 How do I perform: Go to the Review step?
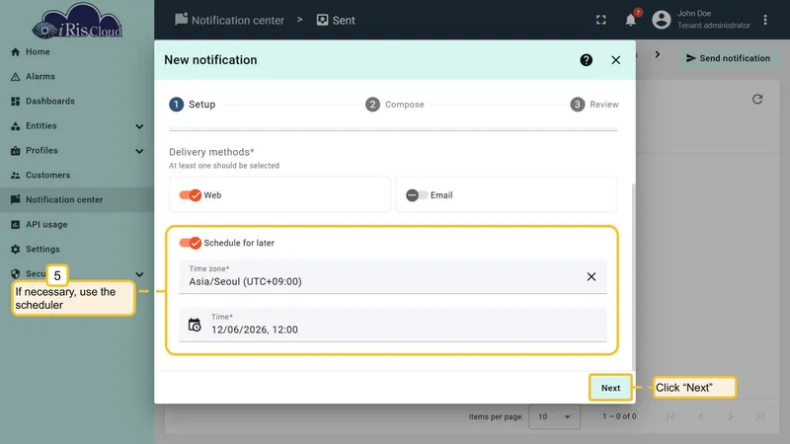click(594, 105)
